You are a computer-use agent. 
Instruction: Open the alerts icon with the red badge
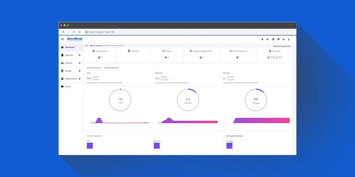coord(278,39)
